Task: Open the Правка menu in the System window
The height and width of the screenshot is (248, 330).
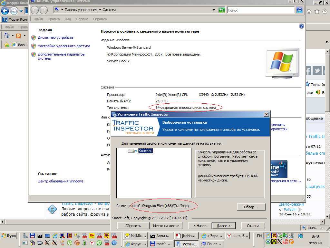Action: 54,19
